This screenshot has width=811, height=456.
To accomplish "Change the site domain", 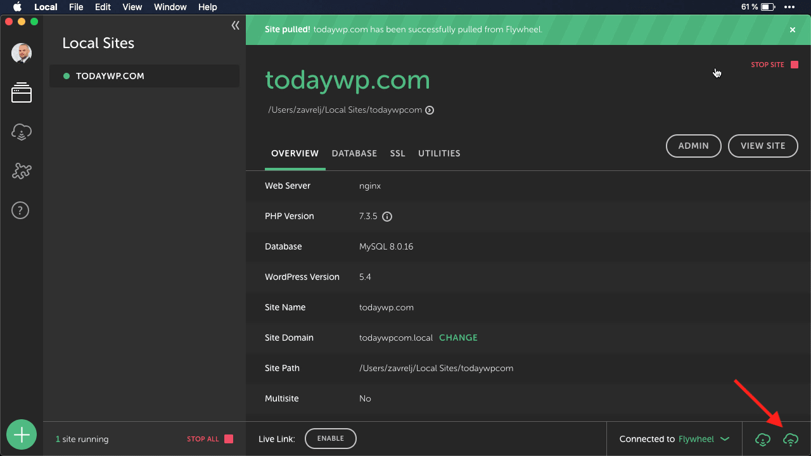I will pyautogui.click(x=458, y=338).
